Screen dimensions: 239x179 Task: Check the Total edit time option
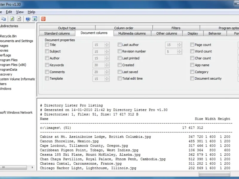pyautogui.click(x=120, y=78)
